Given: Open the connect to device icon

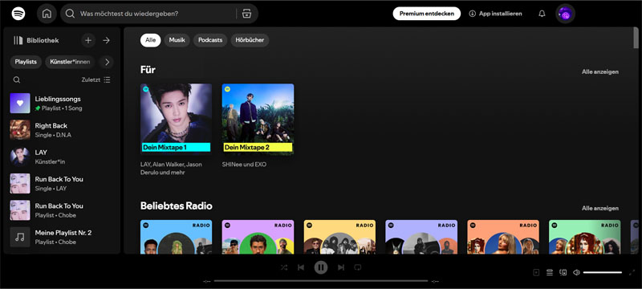Looking at the screenshot, I should pos(563,273).
